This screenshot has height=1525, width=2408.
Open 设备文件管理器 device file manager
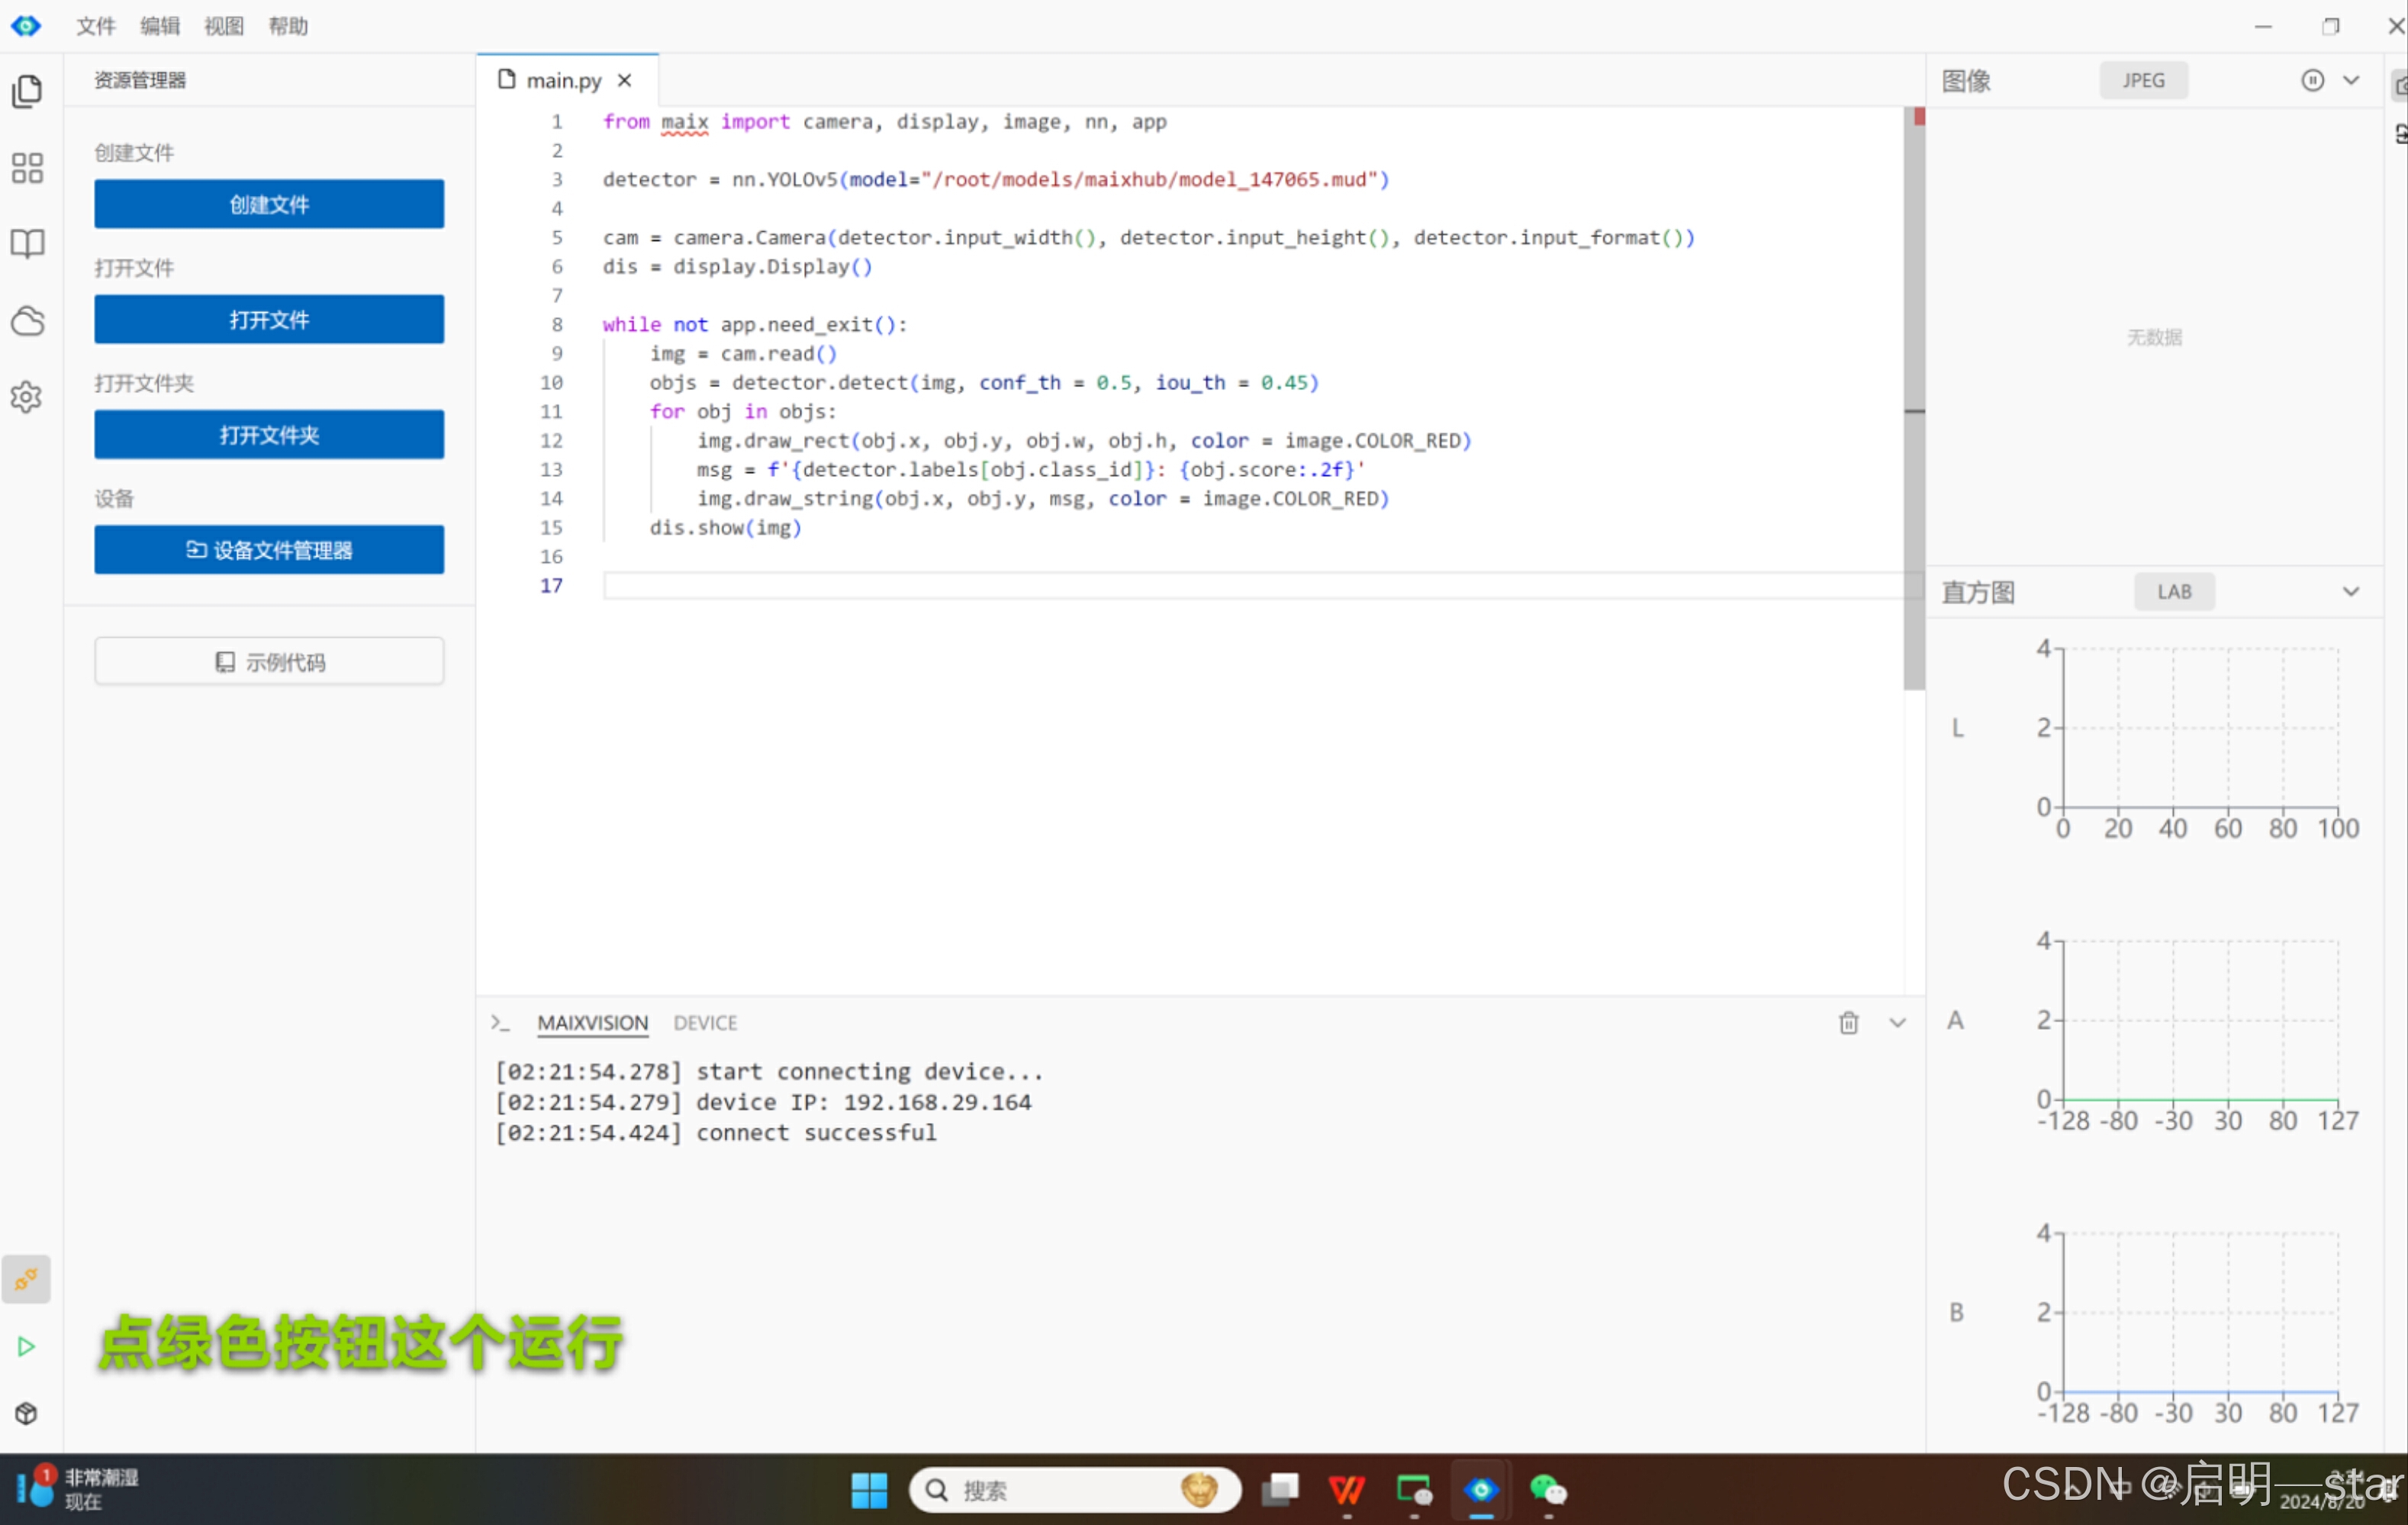[x=269, y=550]
